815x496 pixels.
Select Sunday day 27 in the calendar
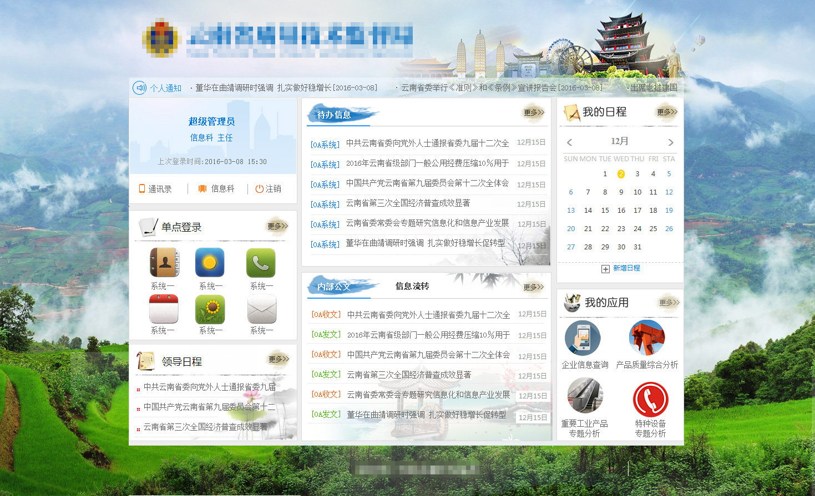pos(571,247)
